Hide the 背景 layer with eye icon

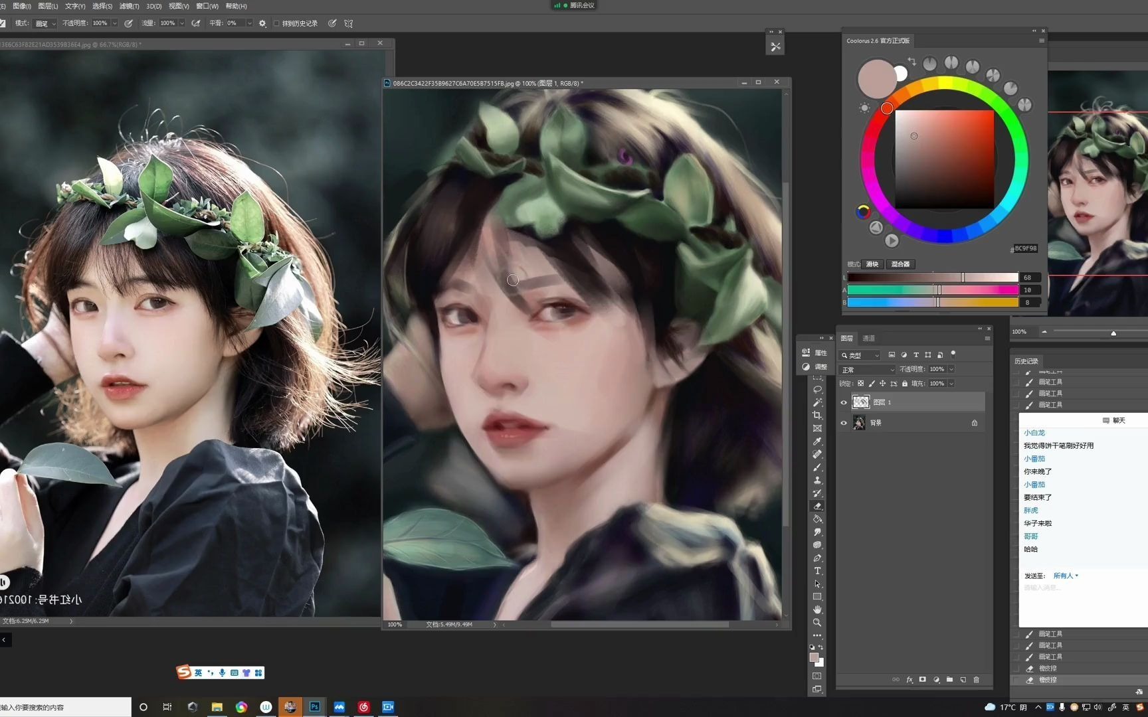844,423
